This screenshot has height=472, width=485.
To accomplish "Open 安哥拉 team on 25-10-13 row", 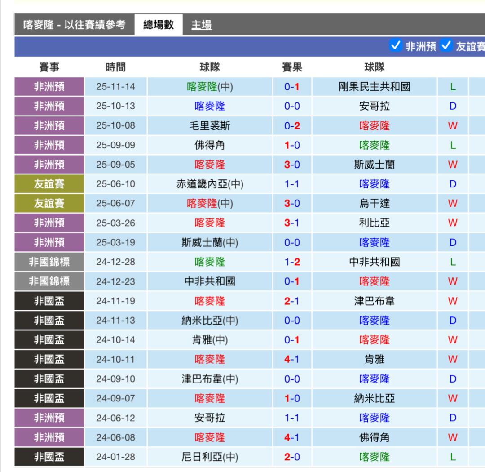I will pyautogui.click(x=374, y=107).
